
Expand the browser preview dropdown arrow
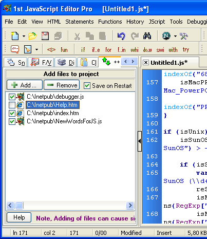coord(175,36)
